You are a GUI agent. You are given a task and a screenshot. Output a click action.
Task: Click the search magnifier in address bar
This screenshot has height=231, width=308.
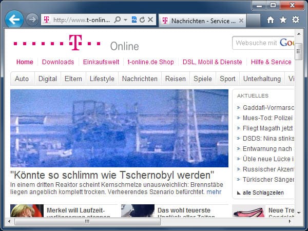click(x=117, y=20)
